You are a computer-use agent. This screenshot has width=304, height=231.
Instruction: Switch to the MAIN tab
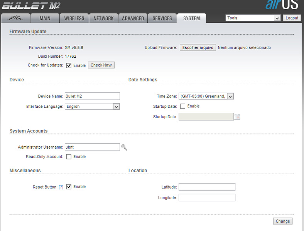(45, 18)
